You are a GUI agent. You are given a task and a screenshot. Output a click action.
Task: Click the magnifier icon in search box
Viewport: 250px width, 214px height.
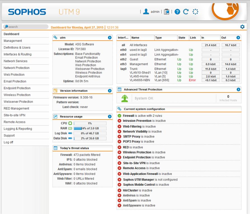click(6, 27)
